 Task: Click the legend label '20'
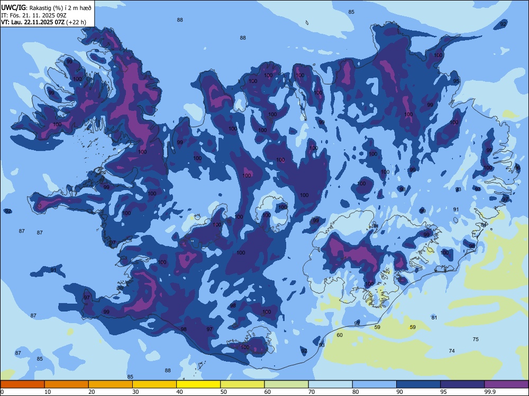click(x=92, y=392)
